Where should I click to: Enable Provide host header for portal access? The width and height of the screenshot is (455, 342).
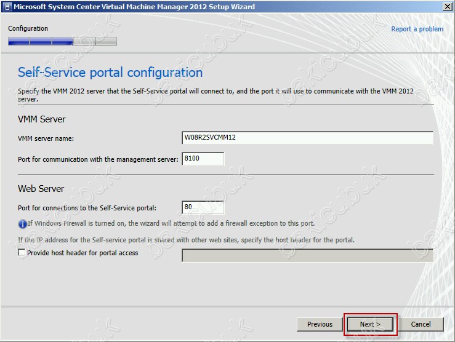pyautogui.click(x=22, y=252)
